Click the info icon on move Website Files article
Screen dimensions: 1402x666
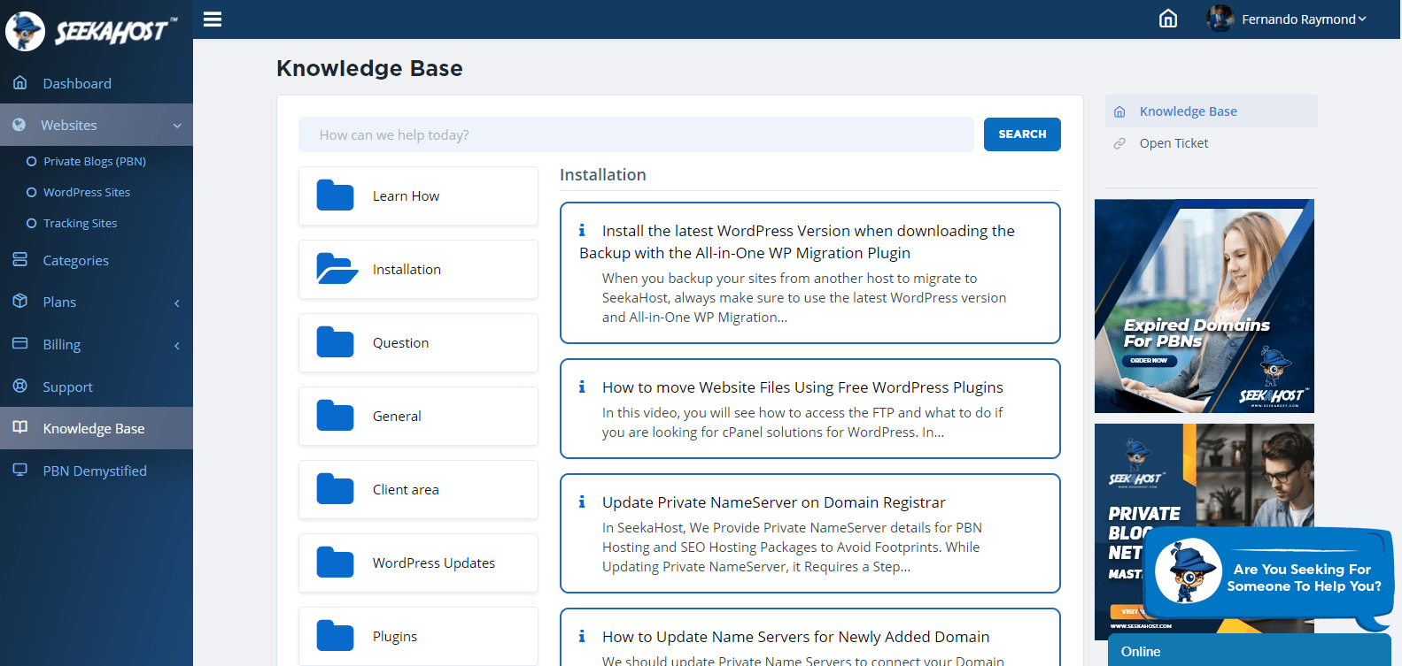(x=582, y=387)
